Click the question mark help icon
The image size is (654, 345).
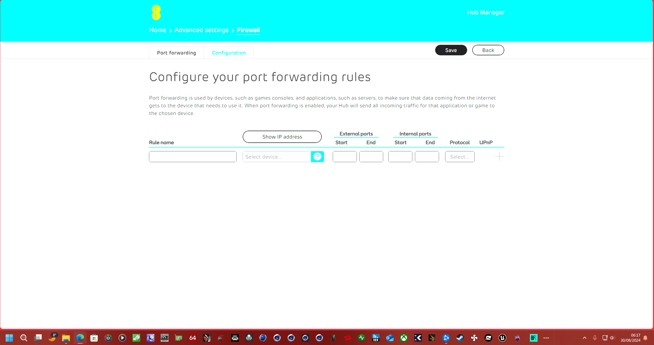pos(317,156)
